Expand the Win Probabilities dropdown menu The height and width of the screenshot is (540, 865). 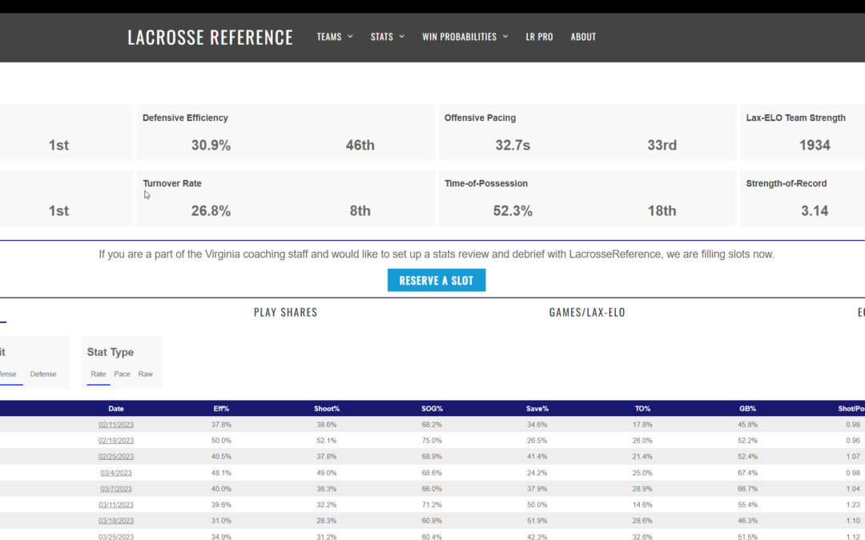point(465,37)
